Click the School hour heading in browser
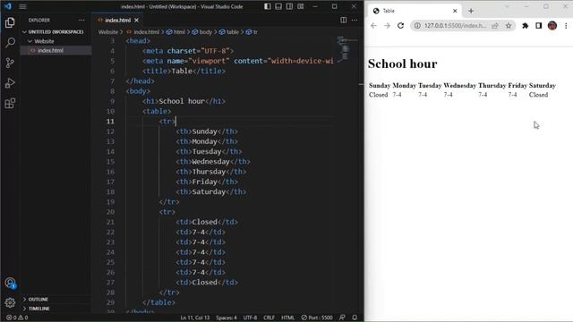Screen dimensions: 573x322 402,64
